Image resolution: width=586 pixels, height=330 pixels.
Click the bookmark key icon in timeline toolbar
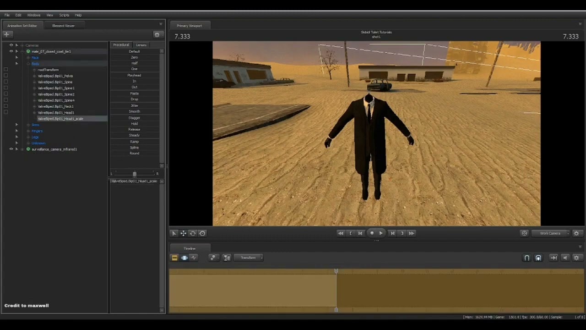pyautogui.click(x=213, y=258)
